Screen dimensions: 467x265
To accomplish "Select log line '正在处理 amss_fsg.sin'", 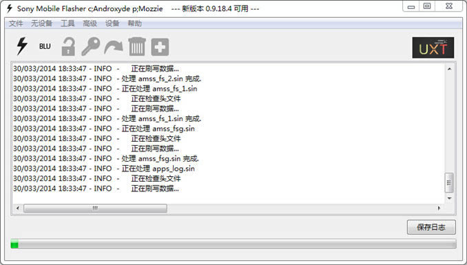I will pyautogui.click(x=104, y=129).
